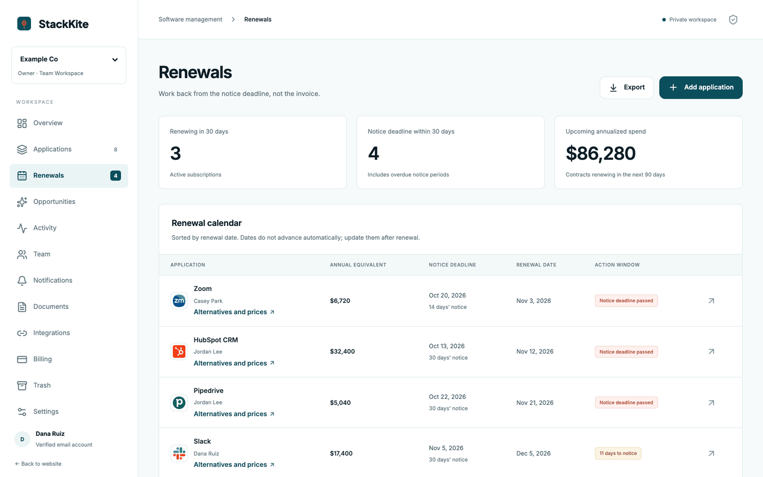Image resolution: width=763 pixels, height=477 pixels.
Task: Click the Export button
Action: [626, 88]
